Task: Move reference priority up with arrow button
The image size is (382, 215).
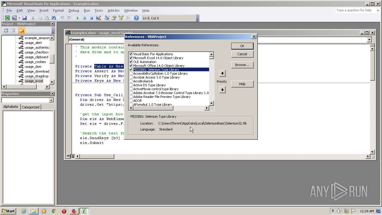Action: coord(222,73)
